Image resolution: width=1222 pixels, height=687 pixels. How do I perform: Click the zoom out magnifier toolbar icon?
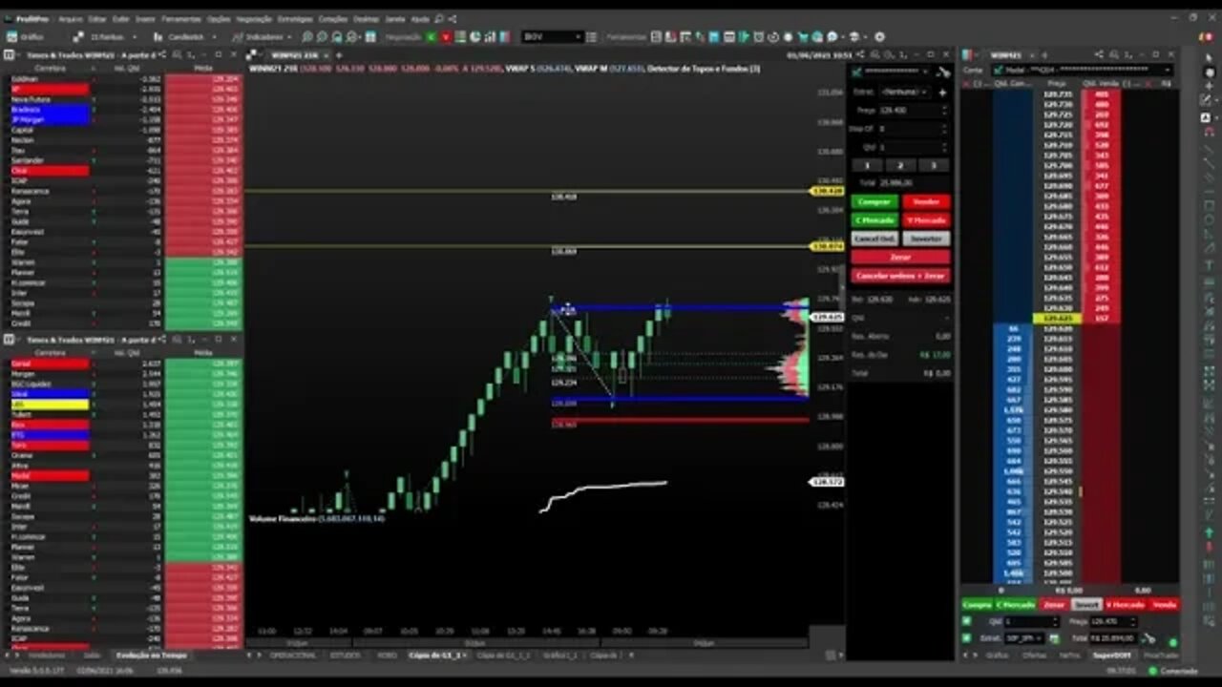[322, 36]
